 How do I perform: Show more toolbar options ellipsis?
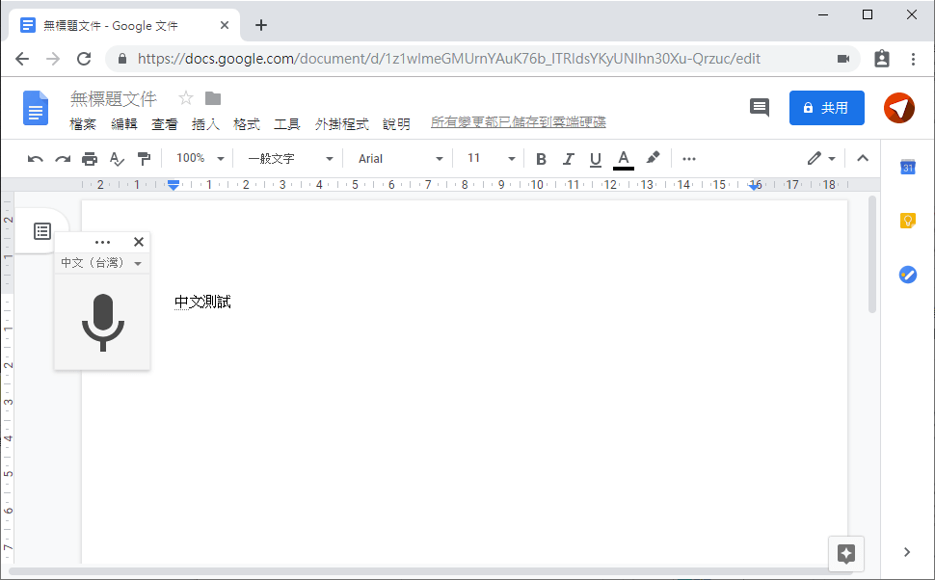[689, 159]
